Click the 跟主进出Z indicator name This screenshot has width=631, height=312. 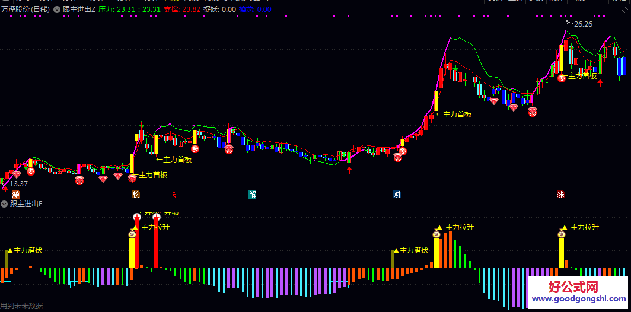pyautogui.click(x=79, y=9)
